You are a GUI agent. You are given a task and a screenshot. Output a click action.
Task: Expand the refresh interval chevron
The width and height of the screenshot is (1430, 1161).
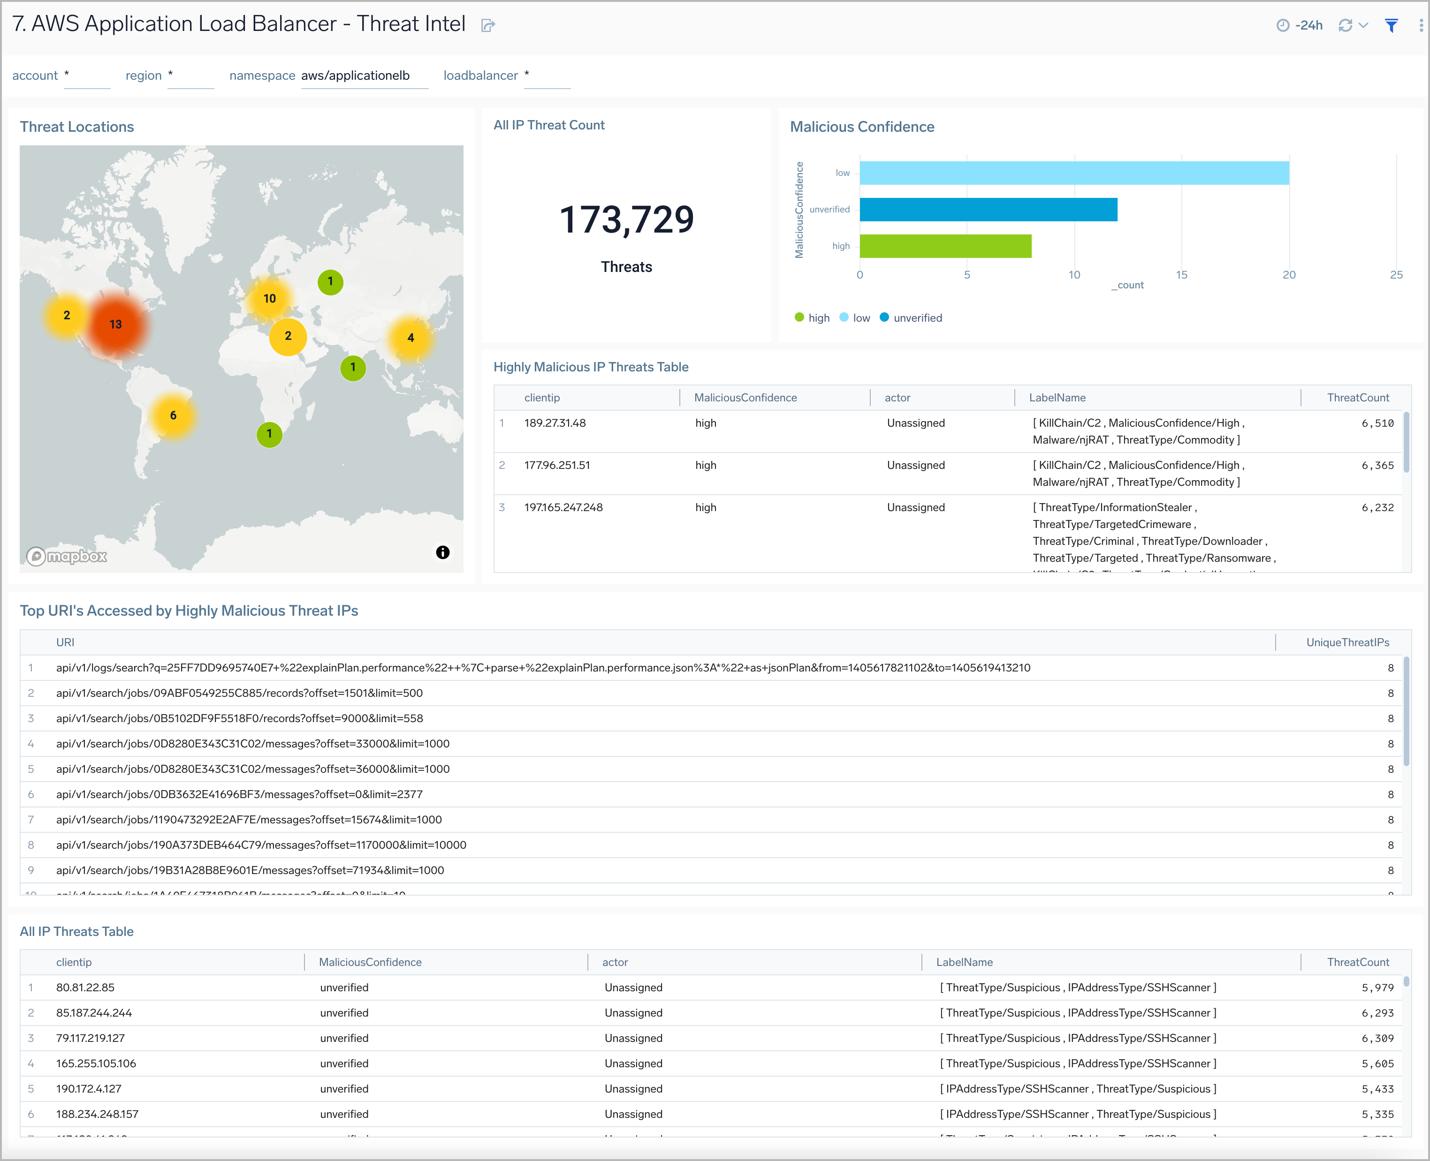coord(1363,25)
